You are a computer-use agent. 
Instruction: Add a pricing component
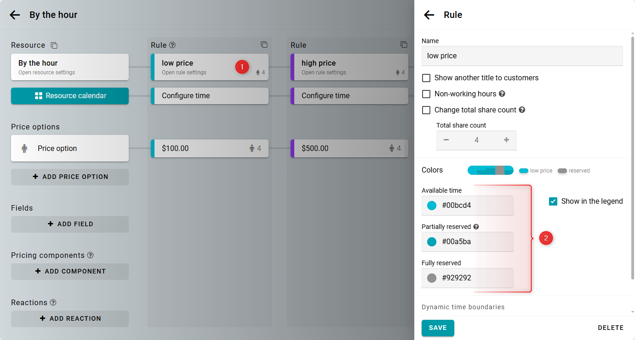tap(70, 271)
